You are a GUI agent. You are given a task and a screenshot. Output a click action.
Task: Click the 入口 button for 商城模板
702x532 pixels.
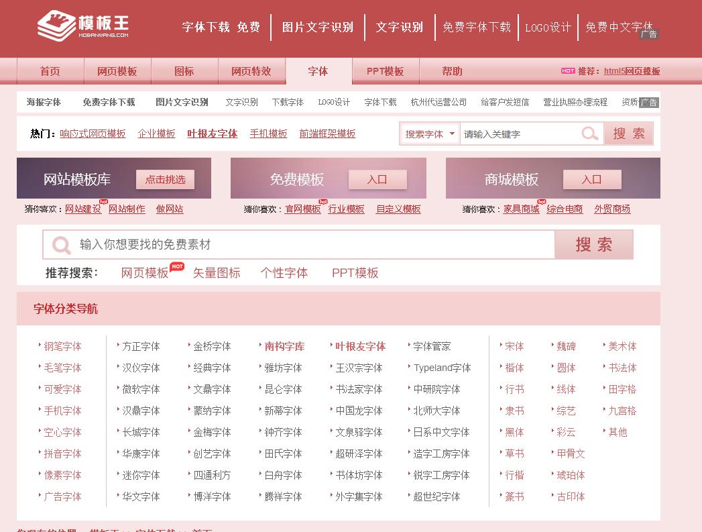(592, 179)
